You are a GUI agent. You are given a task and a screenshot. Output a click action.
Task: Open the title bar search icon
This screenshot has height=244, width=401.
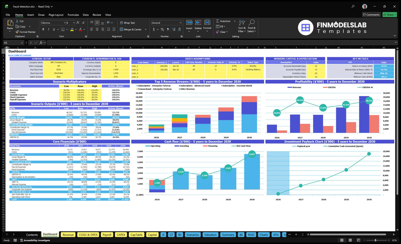(x=353, y=6)
